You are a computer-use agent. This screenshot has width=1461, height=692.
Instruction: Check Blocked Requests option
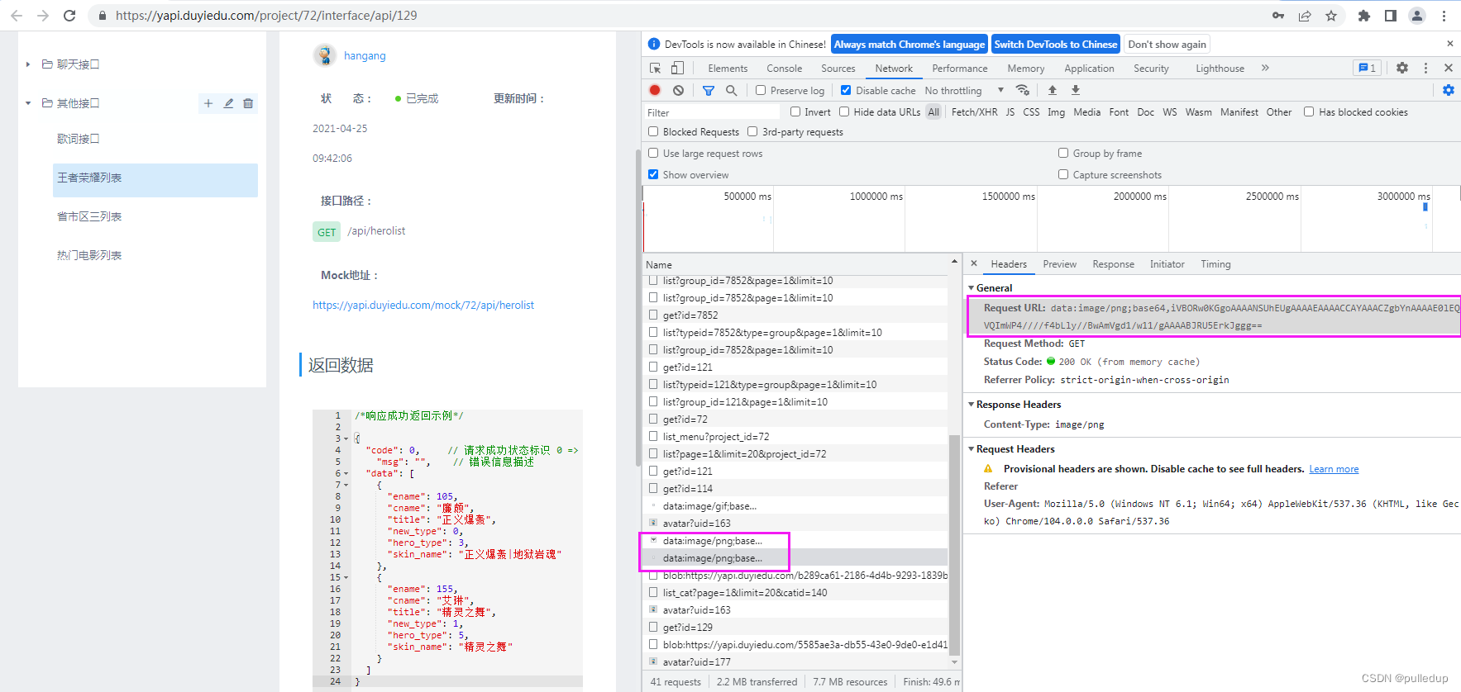[x=653, y=131]
